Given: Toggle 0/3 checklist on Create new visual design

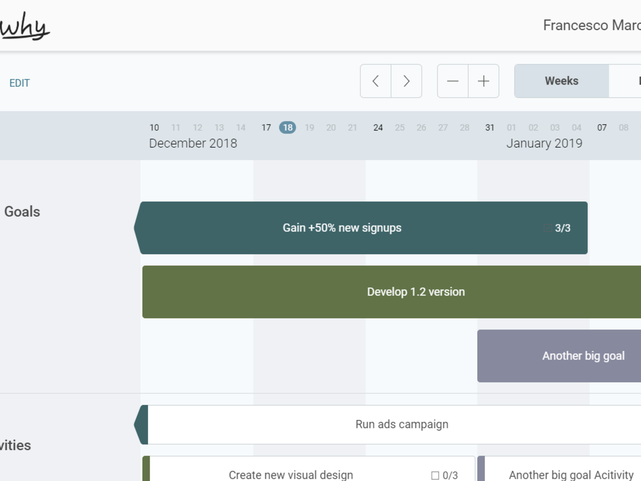Looking at the screenshot, I should coord(435,475).
